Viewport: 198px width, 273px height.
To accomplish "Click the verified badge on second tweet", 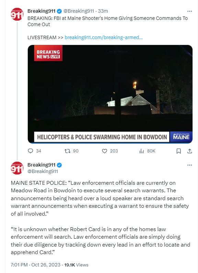I will (59, 165).
